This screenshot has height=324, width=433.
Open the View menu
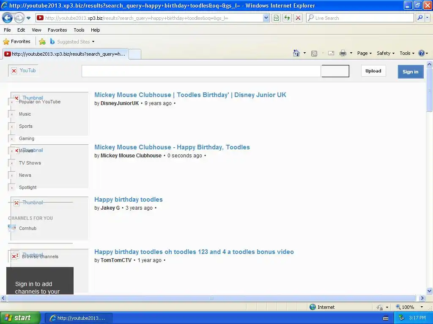[x=36, y=30]
